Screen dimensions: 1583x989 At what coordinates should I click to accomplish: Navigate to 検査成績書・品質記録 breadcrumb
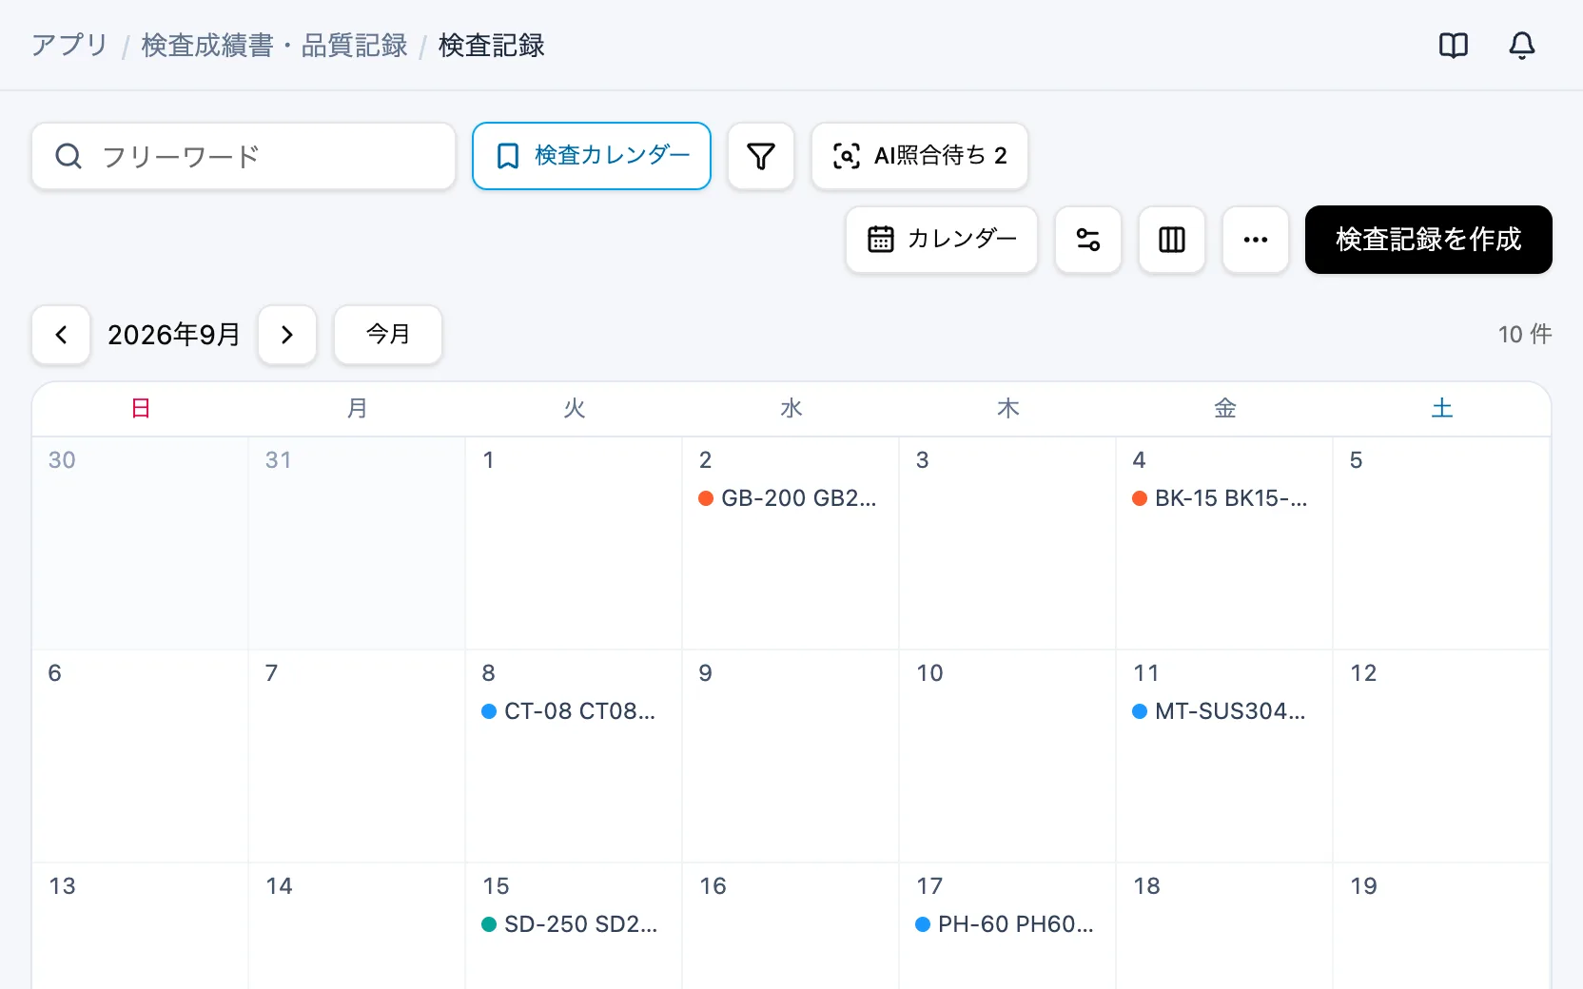274,46
